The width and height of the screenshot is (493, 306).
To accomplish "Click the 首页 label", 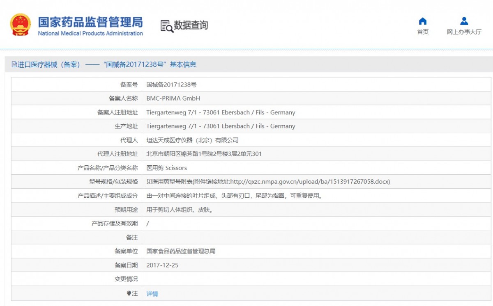I will pyautogui.click(x=423, y=32).
